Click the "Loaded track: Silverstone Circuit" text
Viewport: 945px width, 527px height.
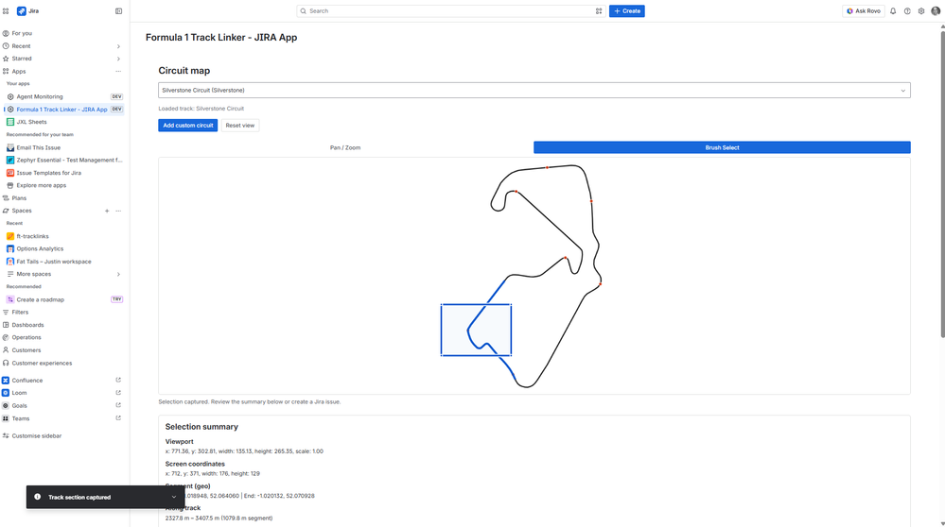(201, 109)
